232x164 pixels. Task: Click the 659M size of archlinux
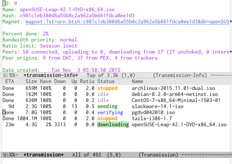point(31,88)
